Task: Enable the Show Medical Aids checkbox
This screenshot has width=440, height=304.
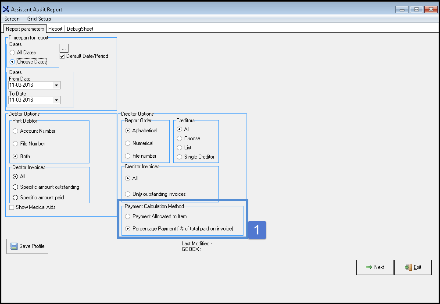Action: tap(12, 207)
